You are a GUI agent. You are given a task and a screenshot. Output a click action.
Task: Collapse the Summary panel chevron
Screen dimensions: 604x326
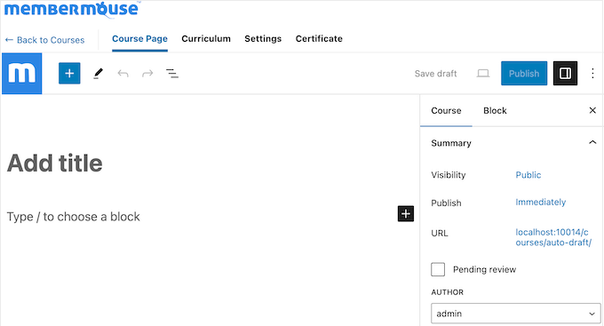coord(592,143)
